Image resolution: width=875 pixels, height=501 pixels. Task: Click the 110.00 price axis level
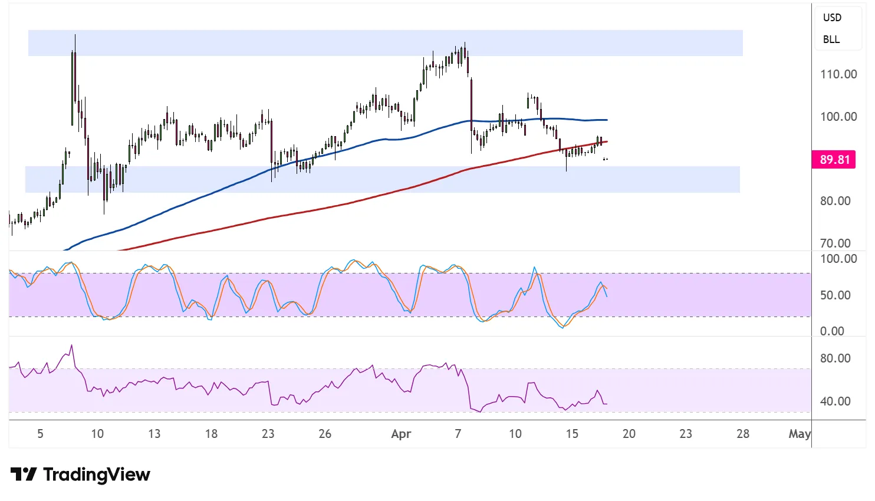pyautogui.click(x=838, y=74)
